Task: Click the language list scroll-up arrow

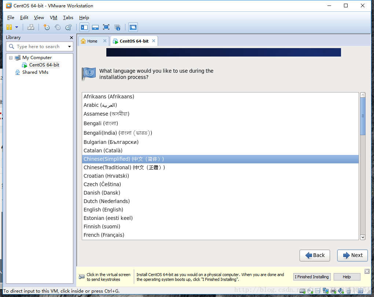Action: 363,95
